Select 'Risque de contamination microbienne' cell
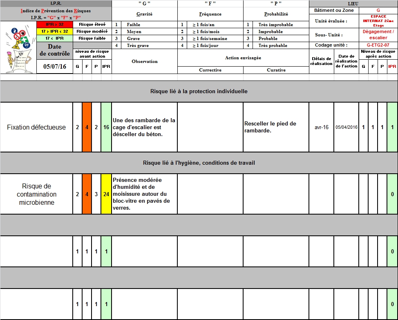 (x=36, y=194)
